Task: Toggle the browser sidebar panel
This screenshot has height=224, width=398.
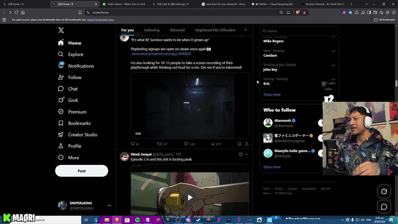Action: point(369,12)
